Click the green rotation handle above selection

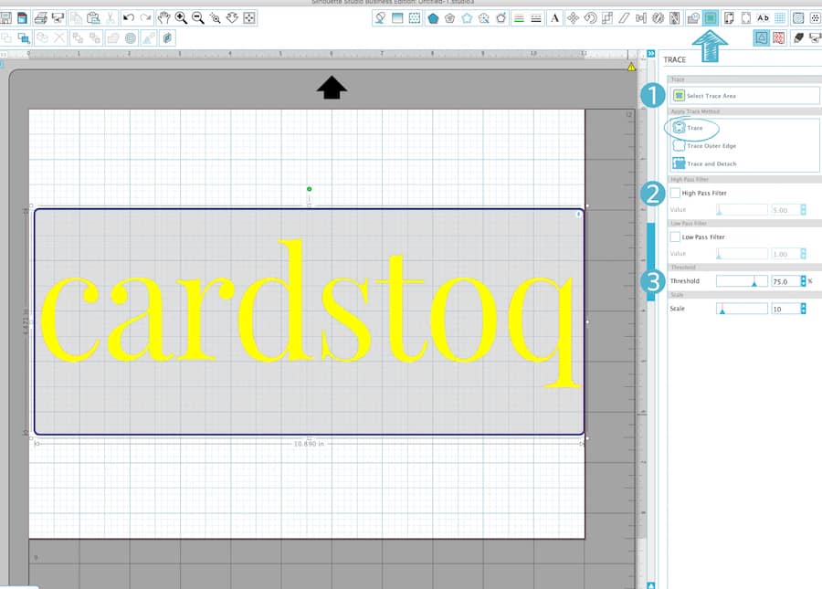pyautogui.click(x=310, y=189)
